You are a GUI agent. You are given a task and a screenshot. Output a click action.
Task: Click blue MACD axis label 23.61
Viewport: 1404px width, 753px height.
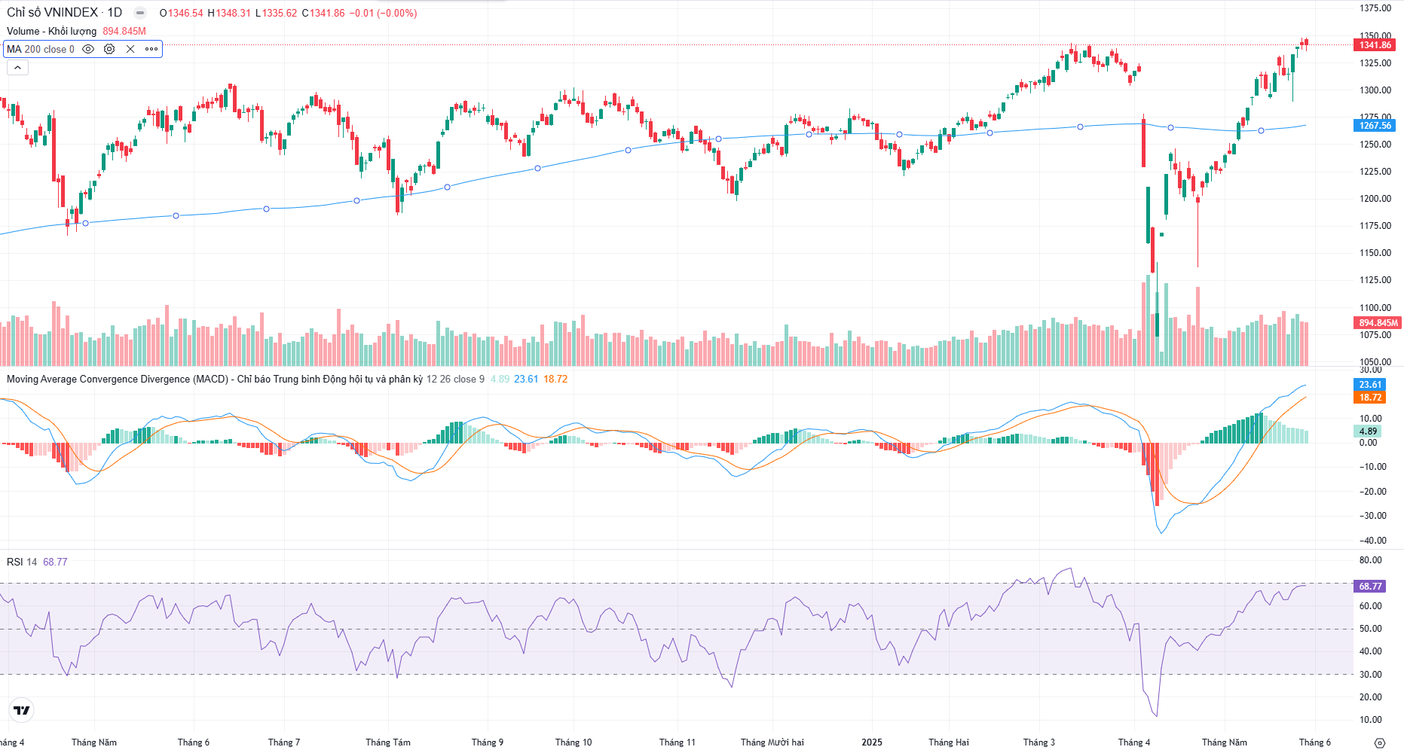tap(1370, 385)
